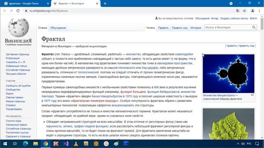Image resolution: width=264 pixels, height=148 pixels.
Task: Follow the функция Вейерштрасса link
Action: pos(163,92)
